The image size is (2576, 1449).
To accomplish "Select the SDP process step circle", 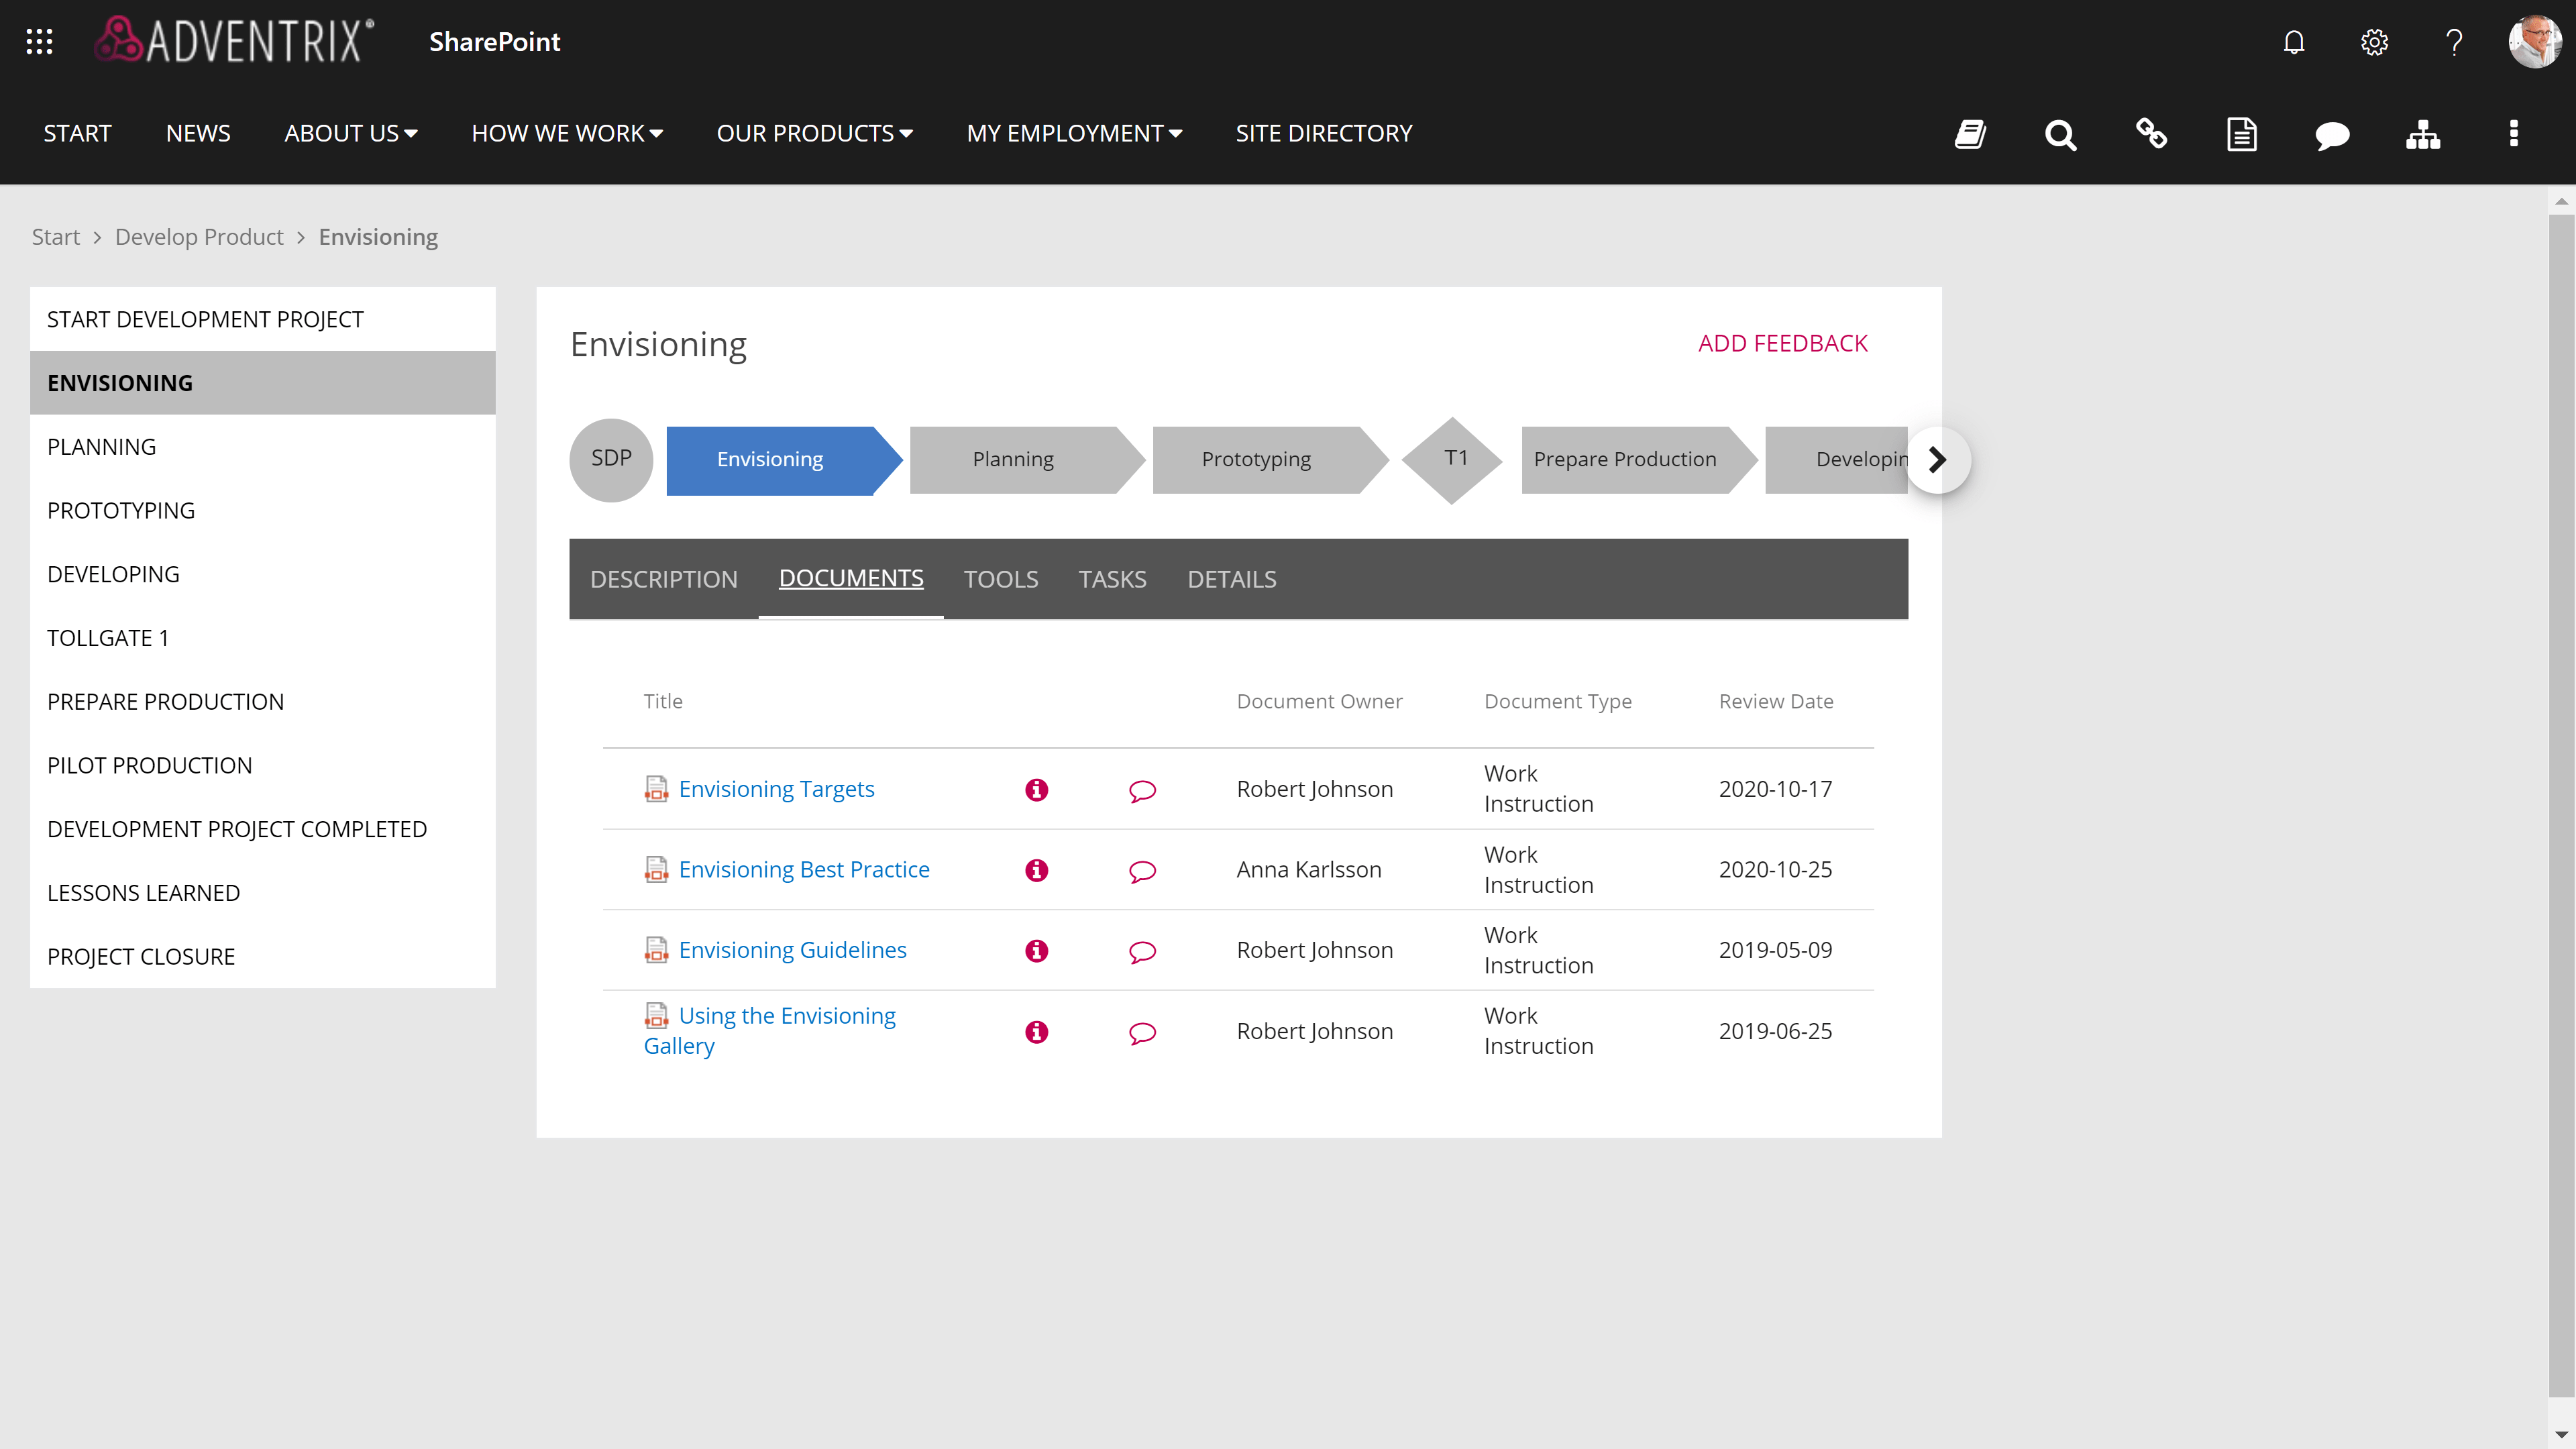I will [611, 459].
